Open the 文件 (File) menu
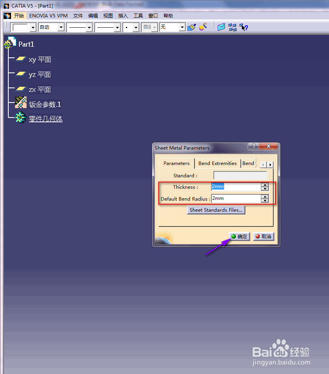 coord(78,16)
